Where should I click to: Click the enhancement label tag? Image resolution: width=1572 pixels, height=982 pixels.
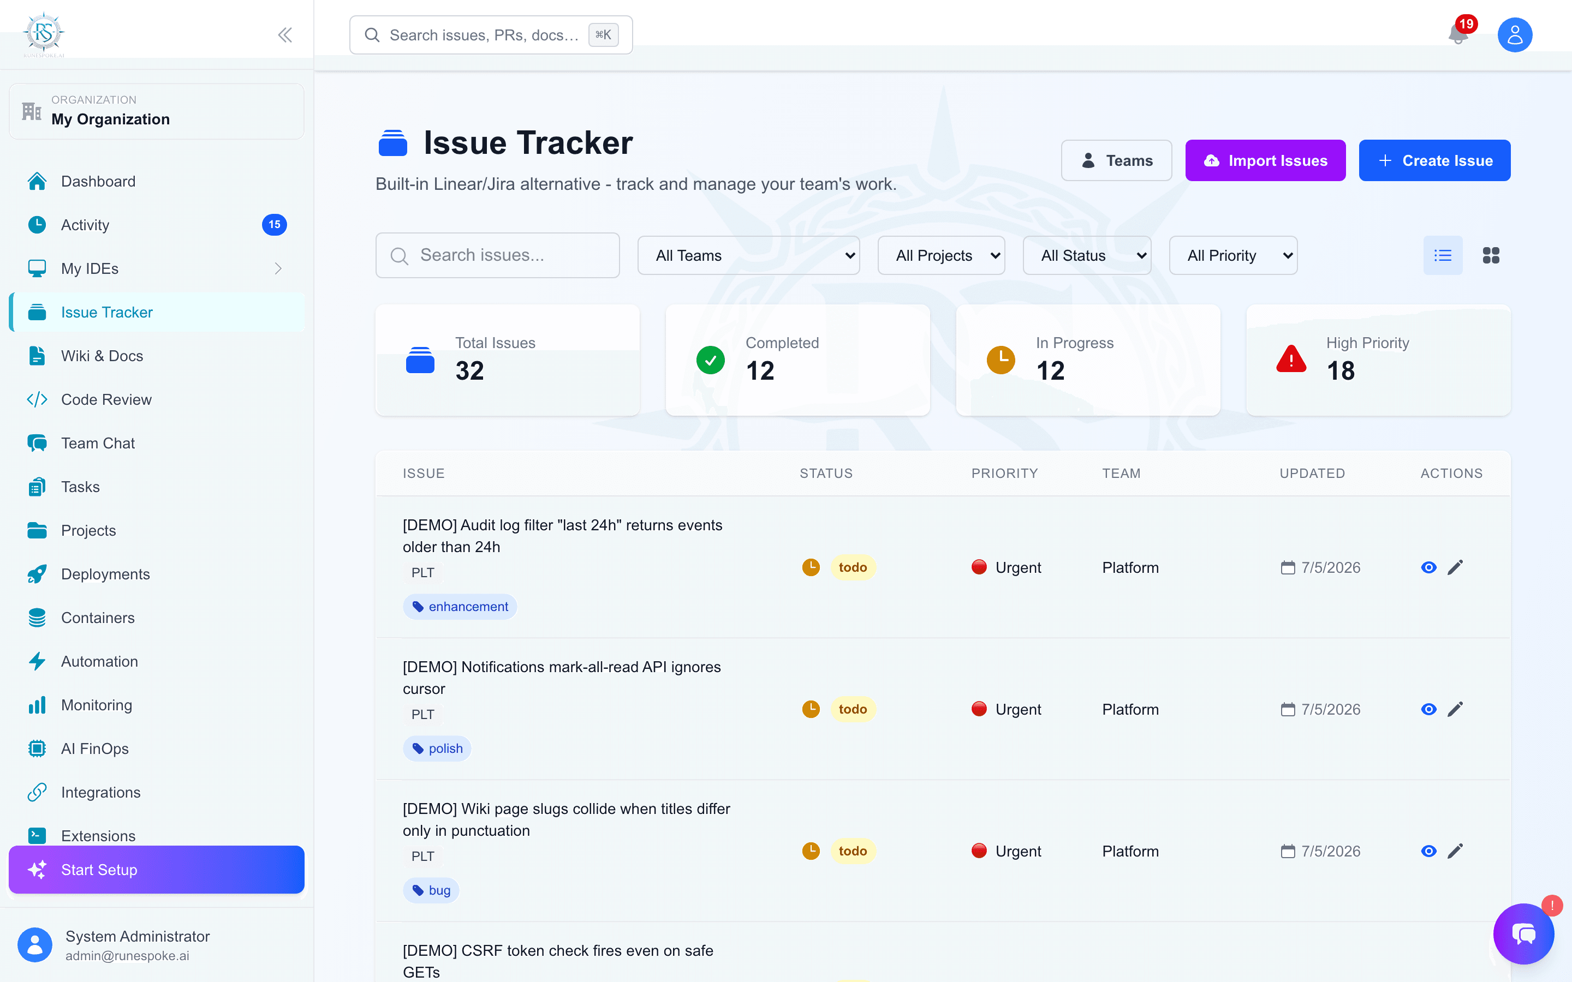coord(460,607)
